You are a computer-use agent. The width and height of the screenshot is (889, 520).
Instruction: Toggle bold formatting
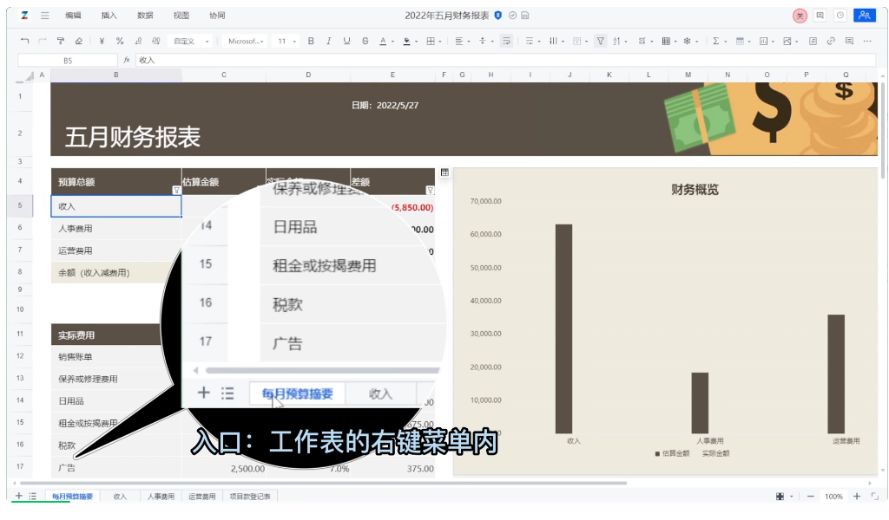(311, 41)
